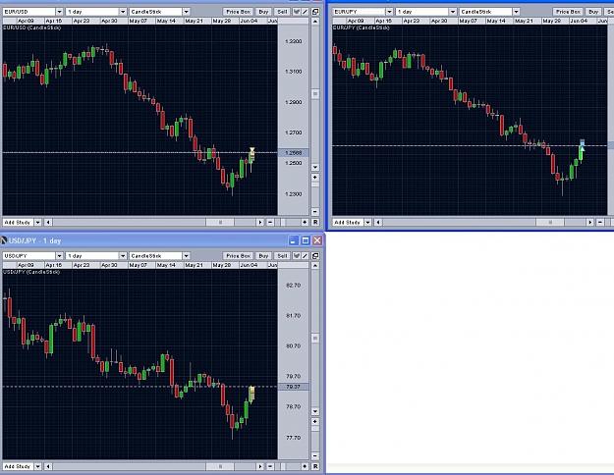Click scroll-right arrow under USD/JPY chart
The image size is (614, 475).
pos(260,466)
